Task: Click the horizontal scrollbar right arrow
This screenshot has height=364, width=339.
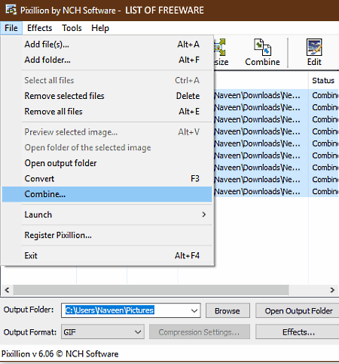Action: point(332,290)
